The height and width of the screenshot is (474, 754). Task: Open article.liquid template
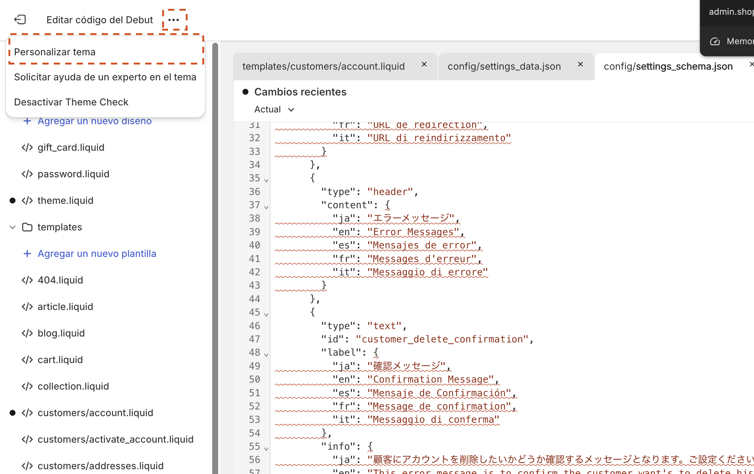65,307
